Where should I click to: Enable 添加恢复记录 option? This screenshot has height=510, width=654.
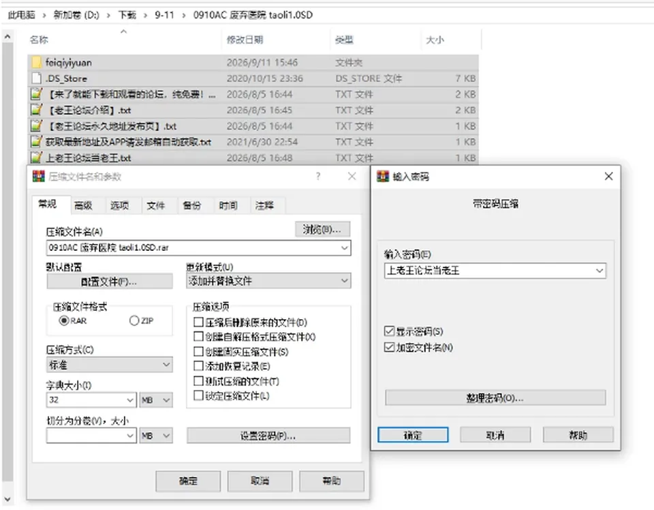click(198, 366)
